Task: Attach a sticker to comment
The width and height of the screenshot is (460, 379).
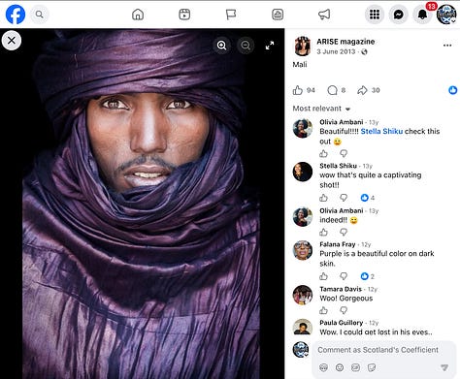Action: tap(372, 367)
